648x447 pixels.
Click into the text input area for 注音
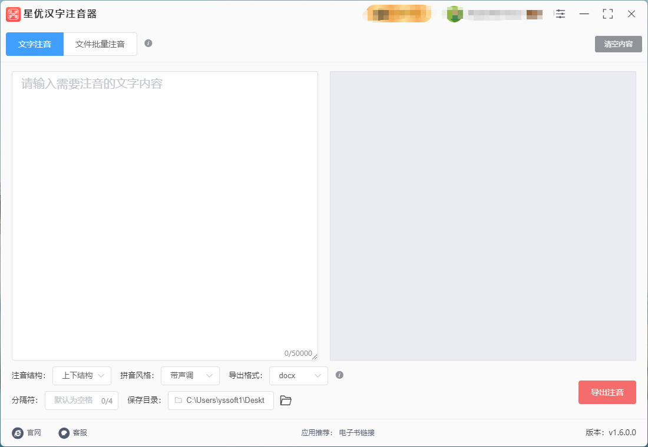[165, 216]
